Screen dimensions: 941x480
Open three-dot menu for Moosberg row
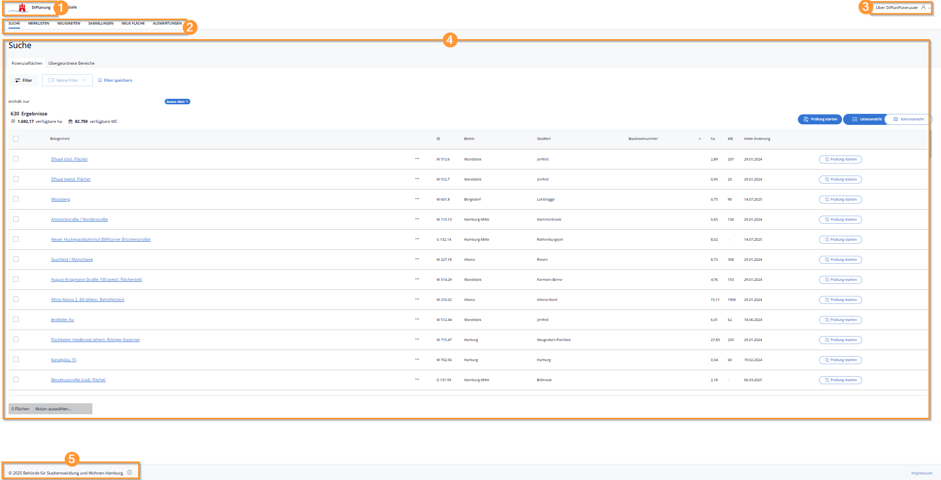point(417,199)
